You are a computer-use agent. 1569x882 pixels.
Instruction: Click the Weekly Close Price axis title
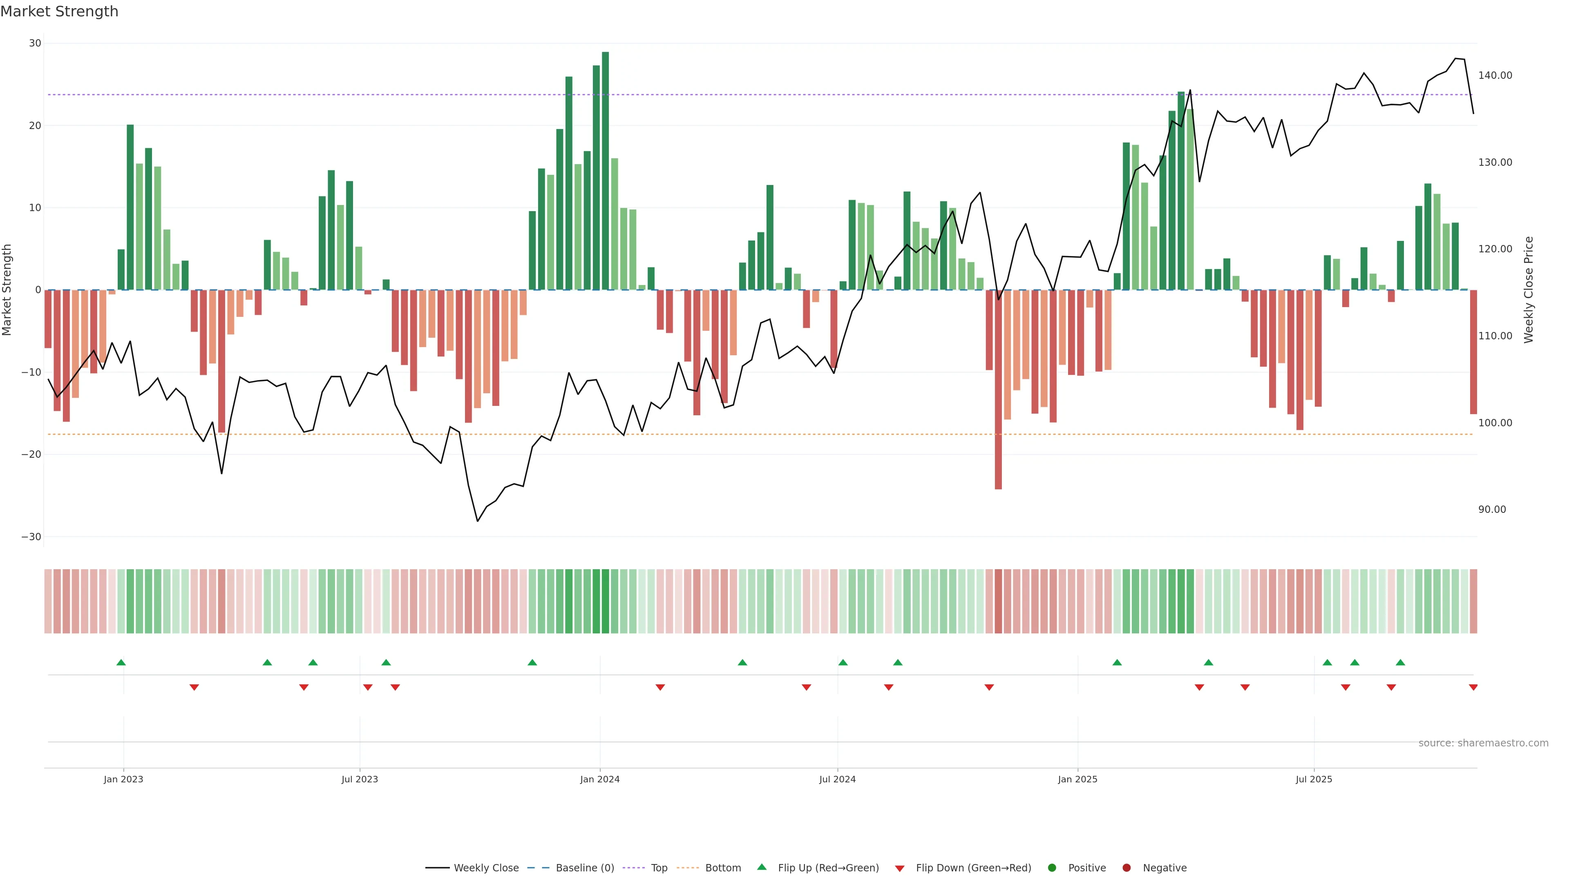click(1529, 290)
